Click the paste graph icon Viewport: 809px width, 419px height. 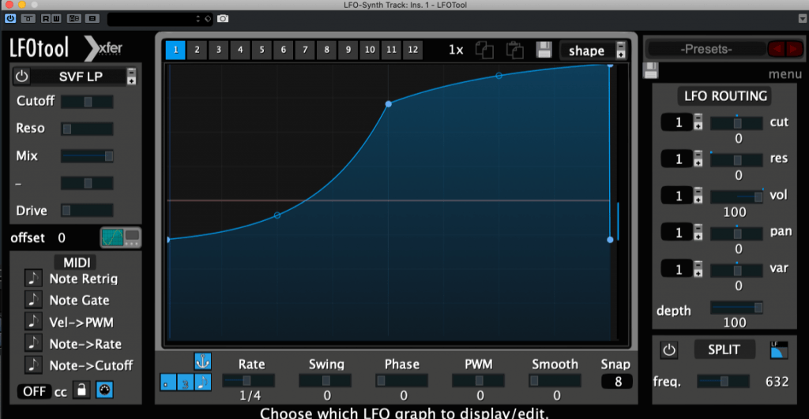(x=514, y=51)
